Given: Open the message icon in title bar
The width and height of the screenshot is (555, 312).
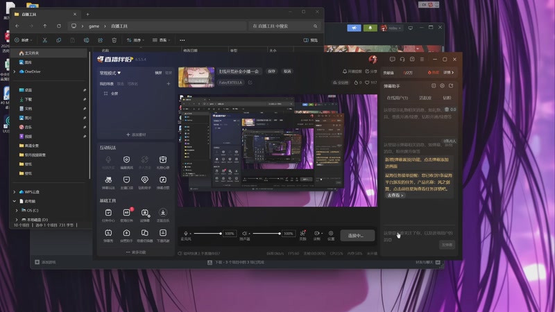Looking at the screenshot, I should pyautogui.click(x=392, y=60).
